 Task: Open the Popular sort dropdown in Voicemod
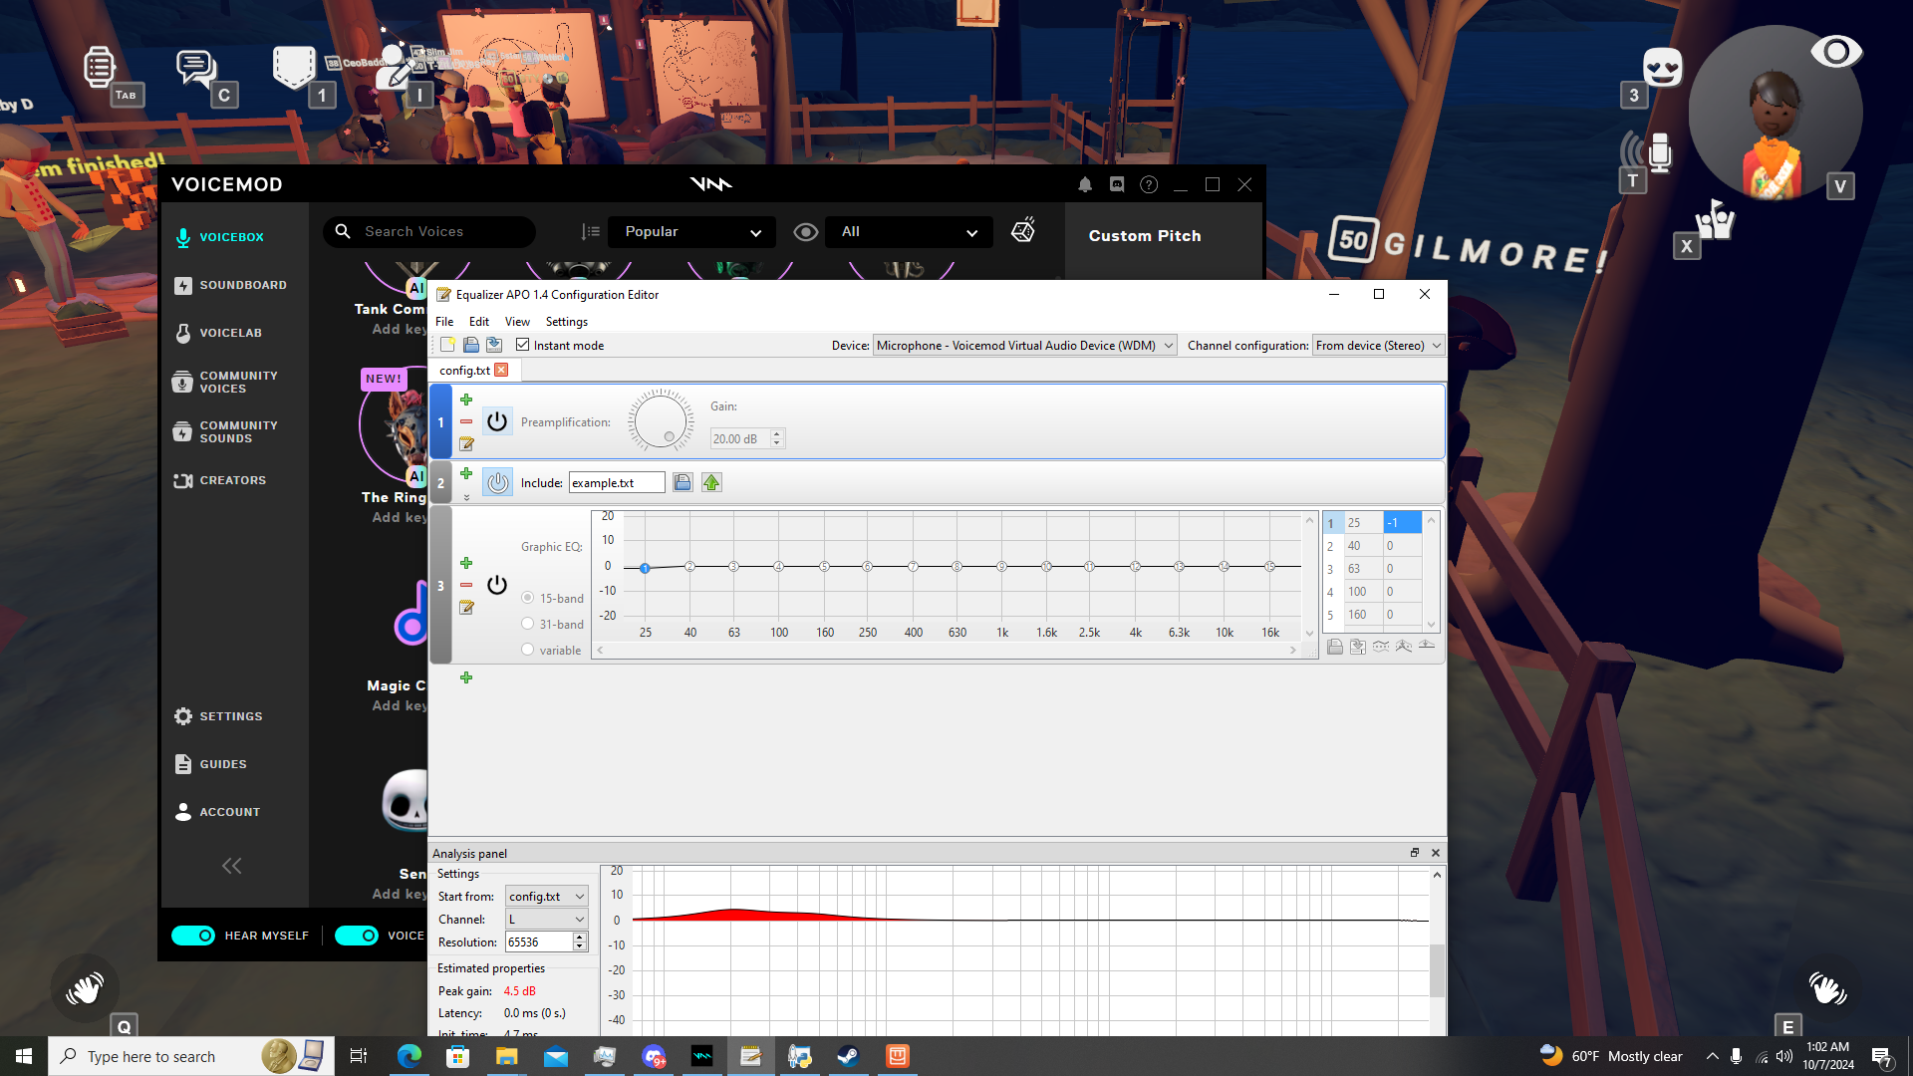click(691, 231)
